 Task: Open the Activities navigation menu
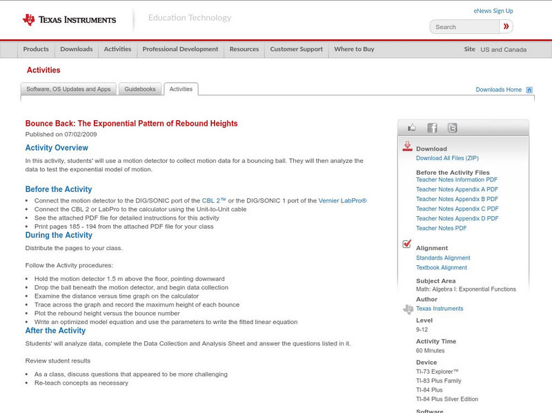point(117,49)
